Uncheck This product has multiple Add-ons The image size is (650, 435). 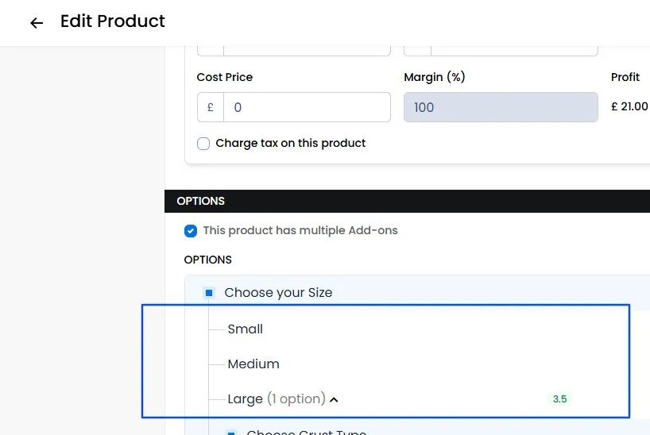click(191, 231)
